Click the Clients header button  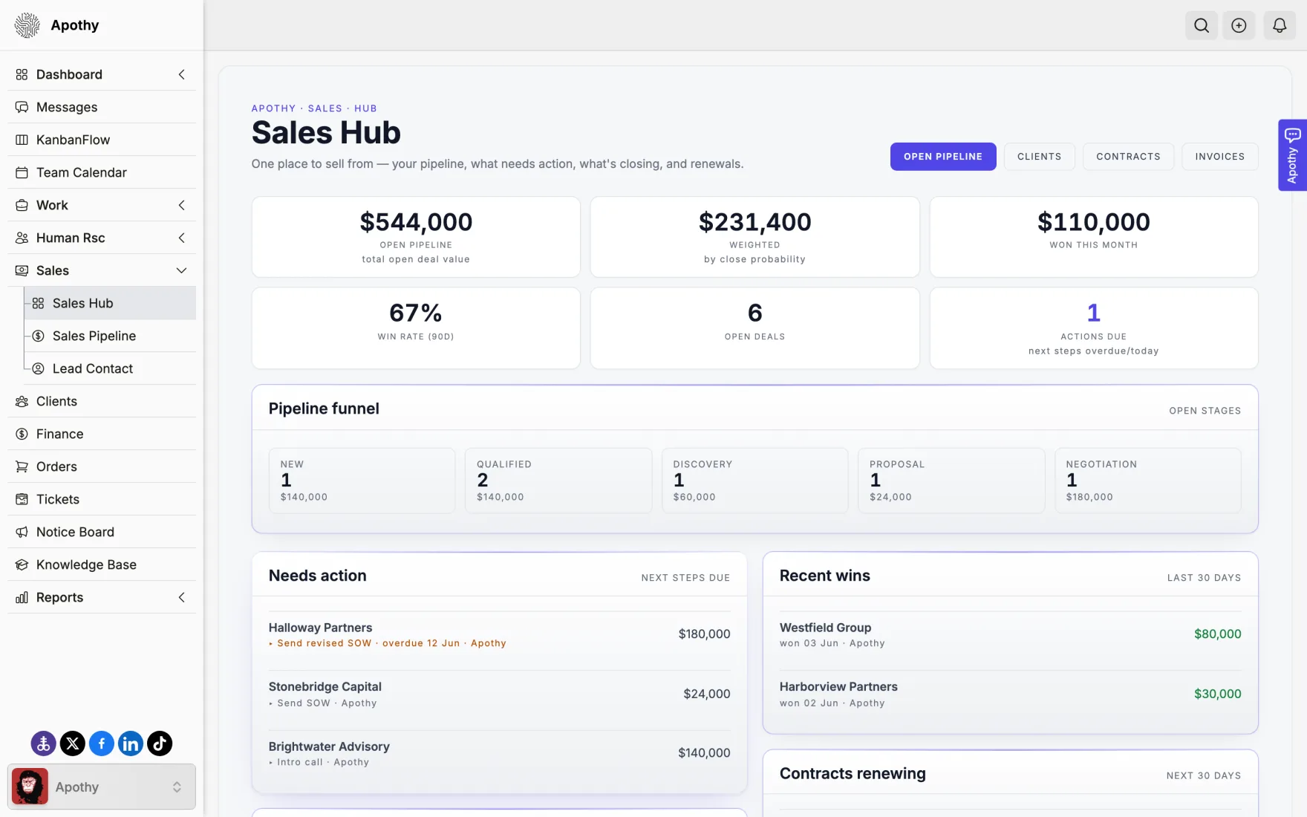tap(1039, 157)
